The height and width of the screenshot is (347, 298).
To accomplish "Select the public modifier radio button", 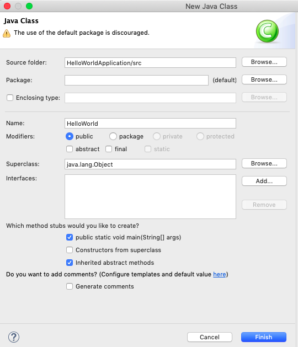I will point(70,136).
